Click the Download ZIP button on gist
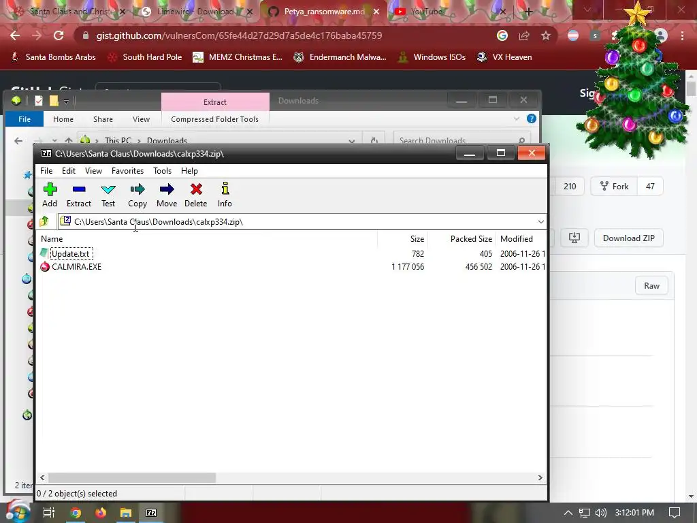Image resolution: width=697 pixels, height=523 pixels. coord(628,238)
